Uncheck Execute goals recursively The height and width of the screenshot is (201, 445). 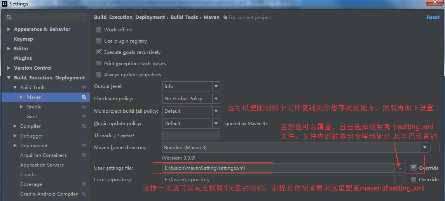99,52
